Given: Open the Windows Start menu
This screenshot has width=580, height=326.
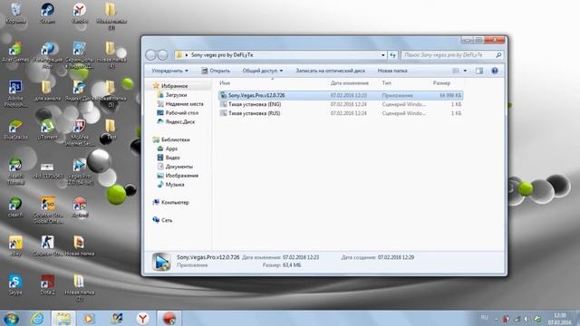Looking at the screenshot, I should [12, 318].
